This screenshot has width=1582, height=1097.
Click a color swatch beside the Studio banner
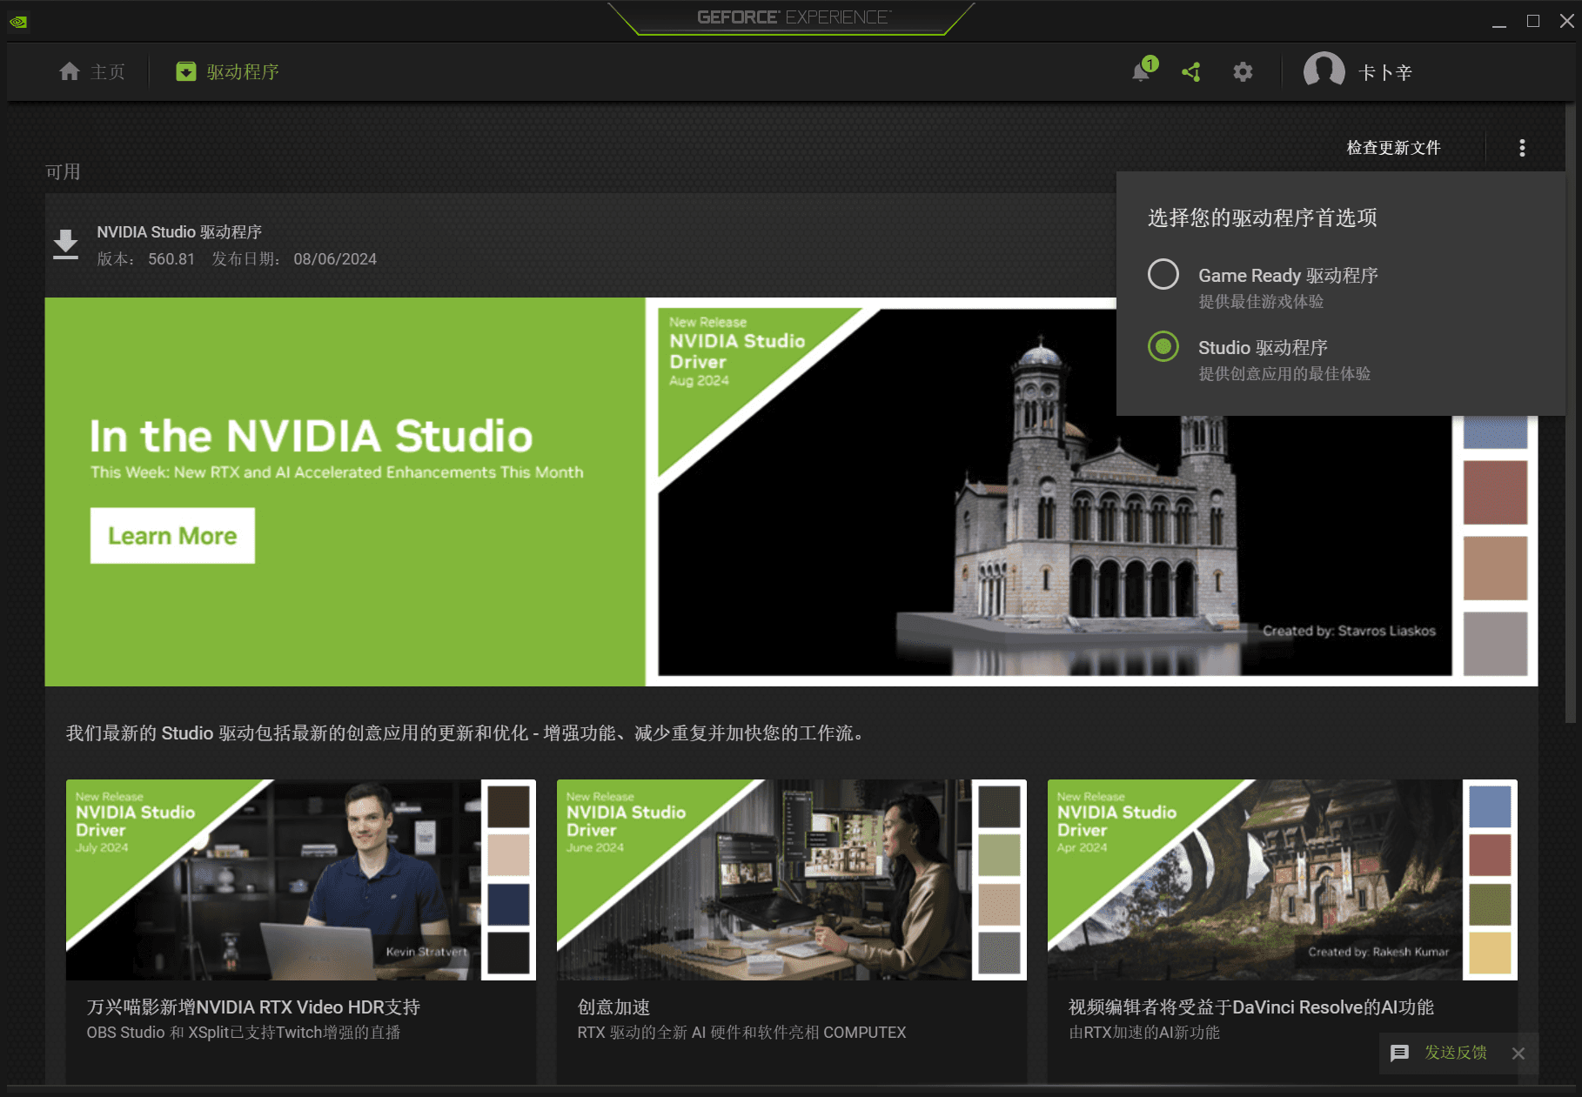[x=1494, y=492]
